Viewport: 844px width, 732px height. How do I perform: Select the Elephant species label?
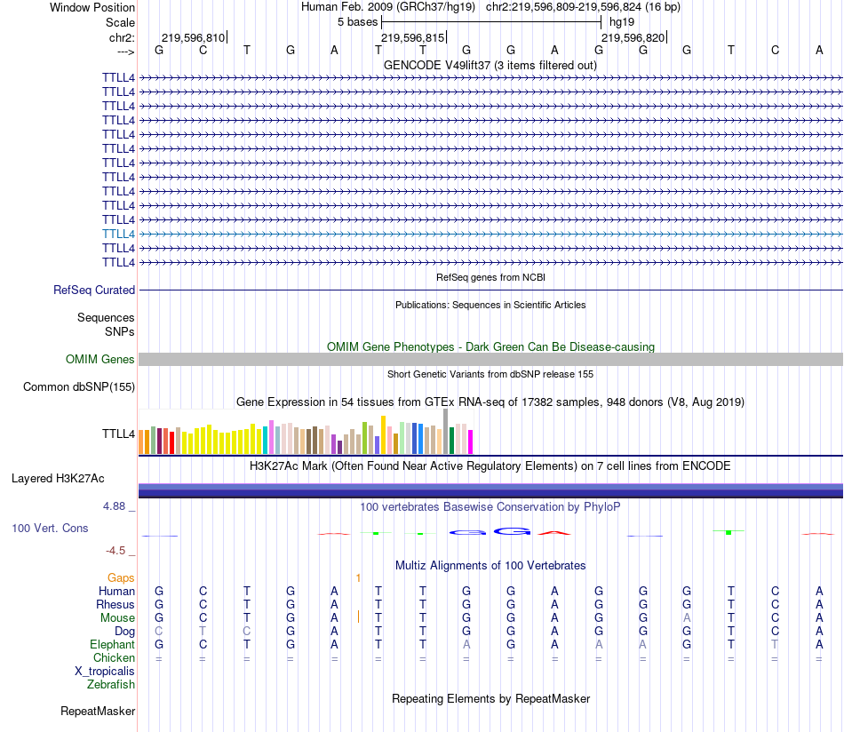(113, 645)
